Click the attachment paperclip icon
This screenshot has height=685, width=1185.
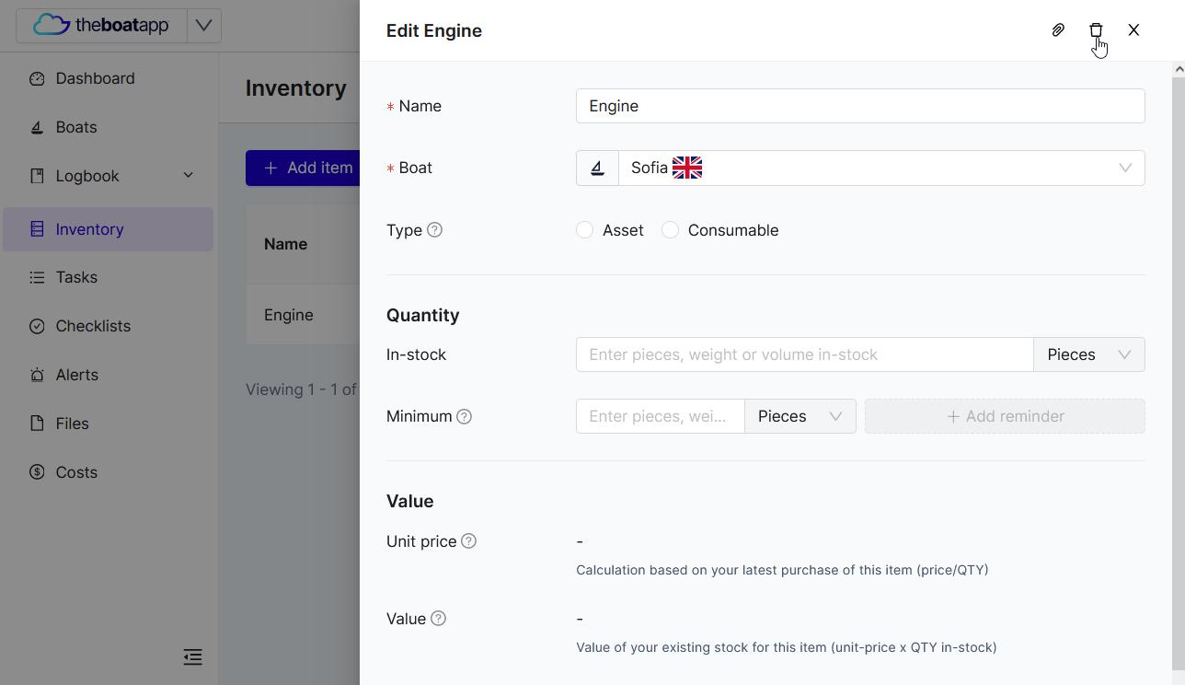pyautogui.click(x=1058, y=30)
